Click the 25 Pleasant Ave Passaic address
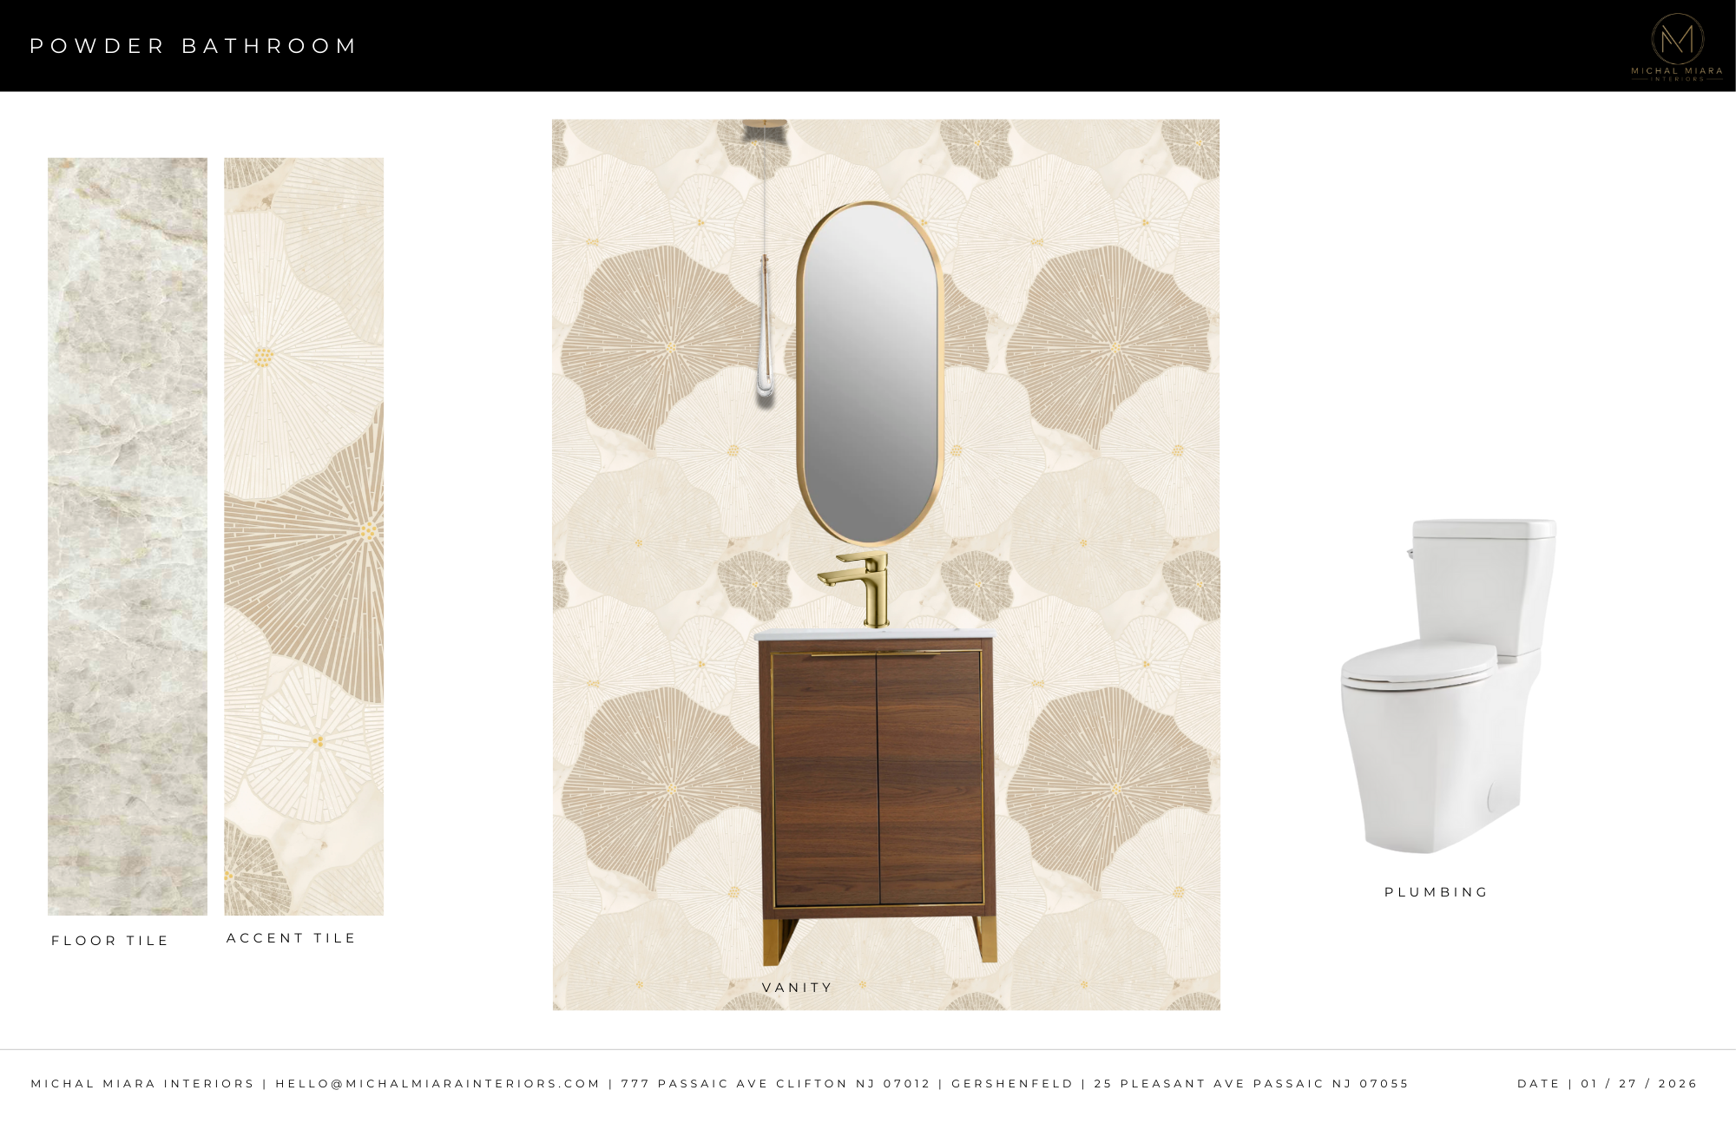Viewport: 1736px width, 1123px height. pyautogui.click(x=1251, y=1084)
